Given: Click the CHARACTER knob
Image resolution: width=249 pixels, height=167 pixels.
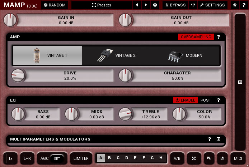Looking at the screenshot, I should 125,75.
